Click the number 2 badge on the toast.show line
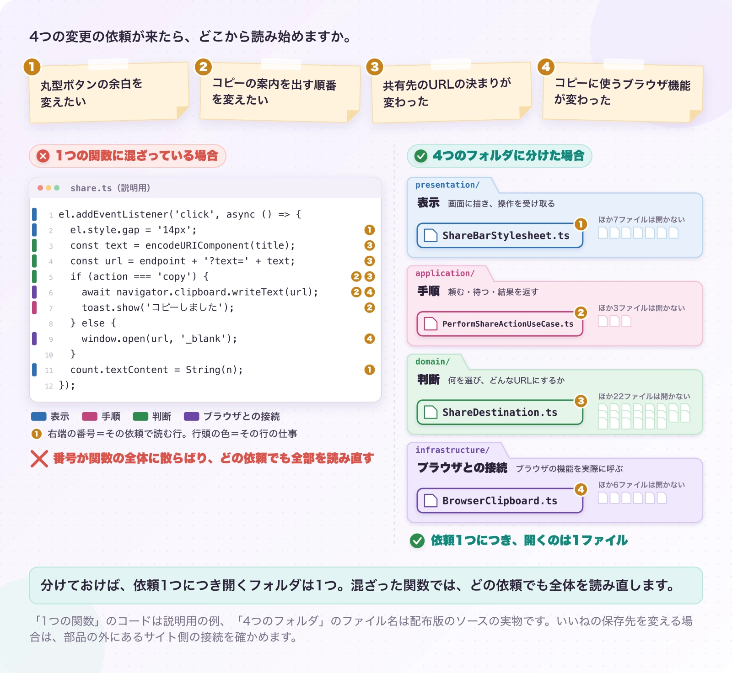The image size is (732, 673). [x=370, y=307]
